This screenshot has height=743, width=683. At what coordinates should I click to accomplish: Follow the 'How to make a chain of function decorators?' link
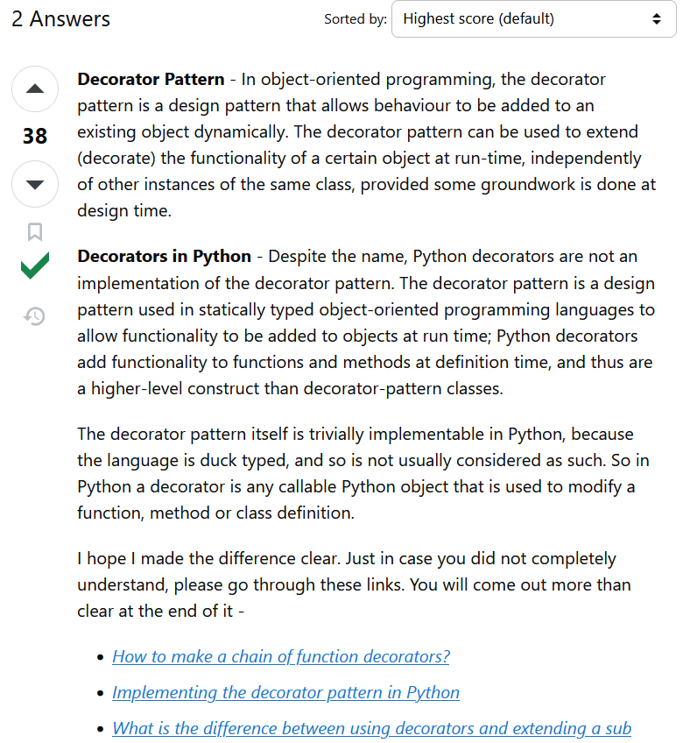point(280,656)
